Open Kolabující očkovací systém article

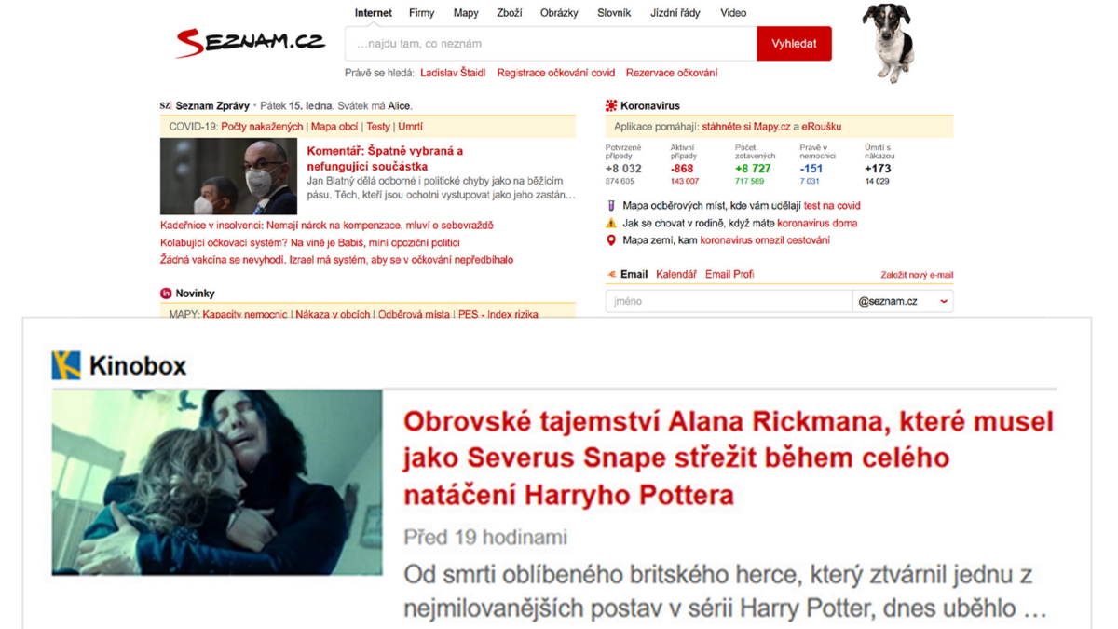[x=310, y=242]
